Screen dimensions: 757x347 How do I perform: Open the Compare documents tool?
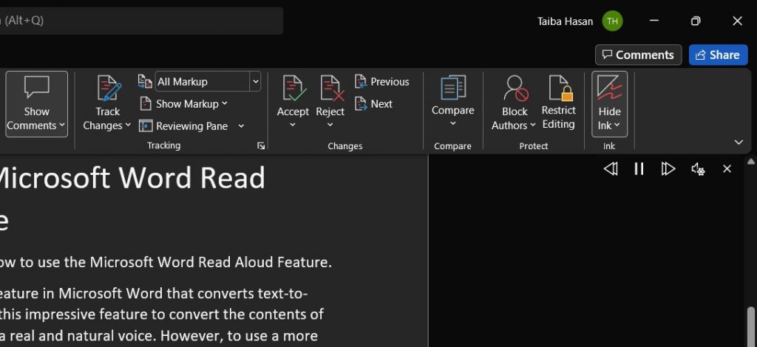coord(452,89)
